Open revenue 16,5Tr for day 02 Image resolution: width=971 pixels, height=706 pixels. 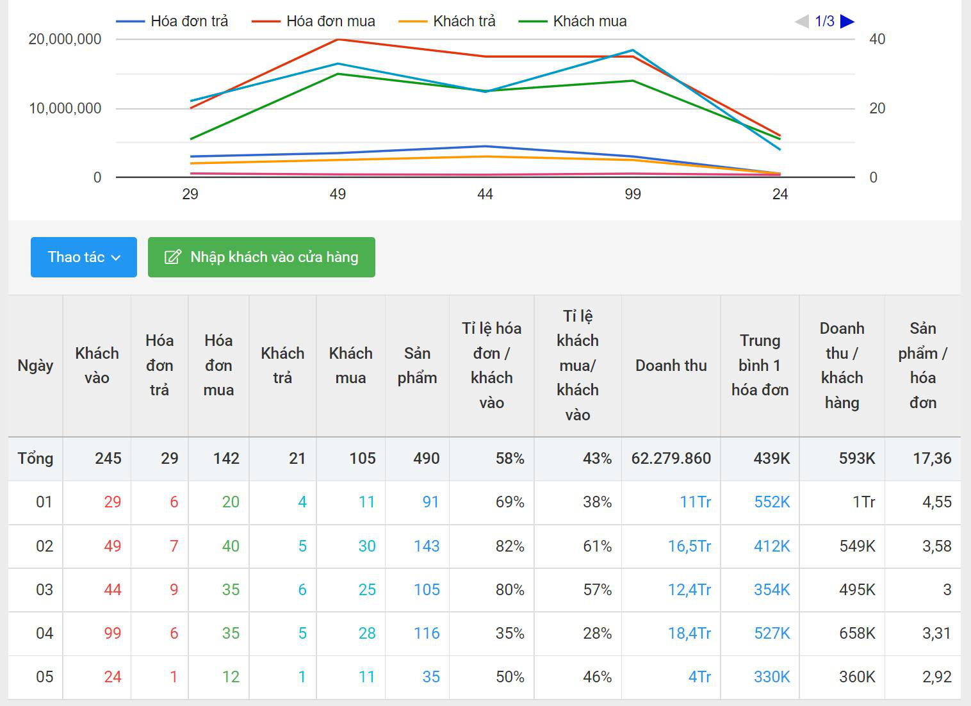pyautogui.click(x=690, y=546)
